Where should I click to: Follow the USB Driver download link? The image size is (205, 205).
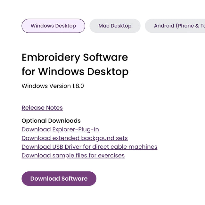tap(89, 147)
